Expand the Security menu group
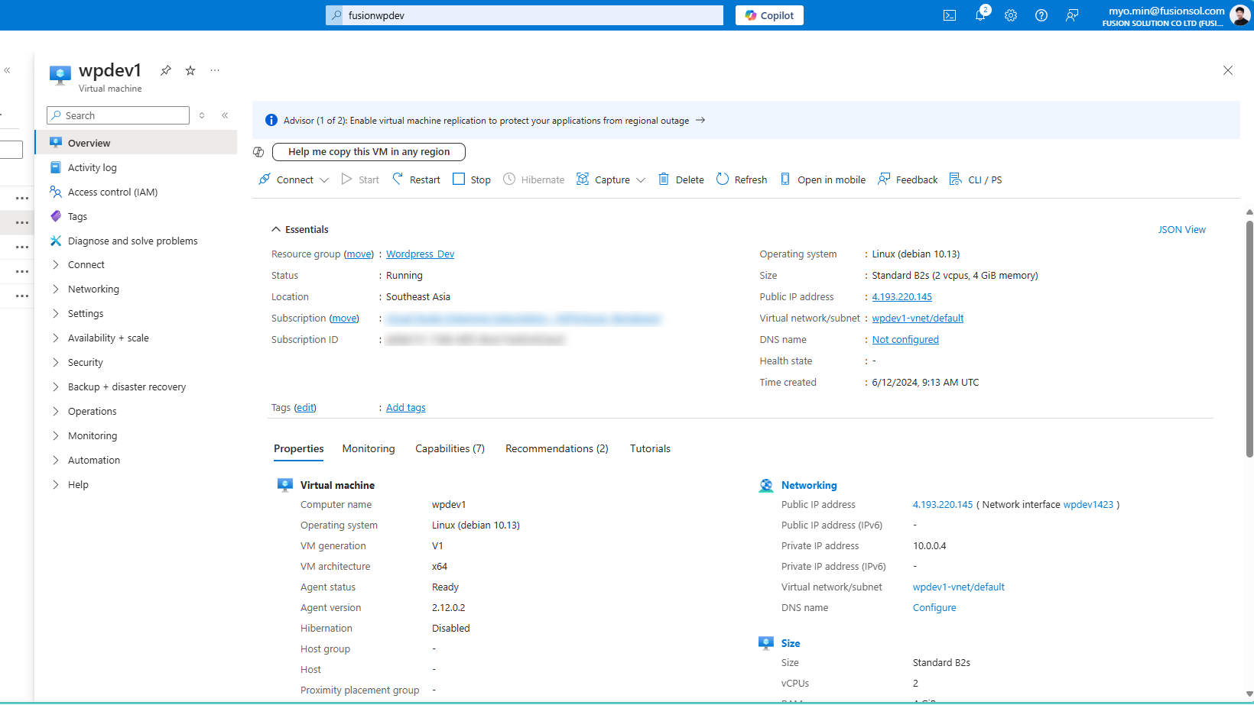 [x=56, y=362]
